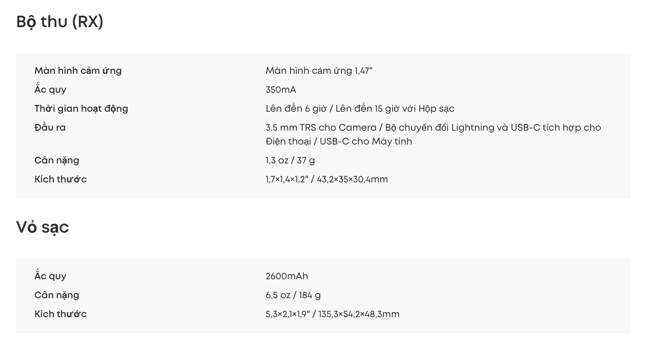This screenshot has height=352, width=650.
Task: Select the "6,5 oz / 184 g" weight value
Action: tap(293, 295)
